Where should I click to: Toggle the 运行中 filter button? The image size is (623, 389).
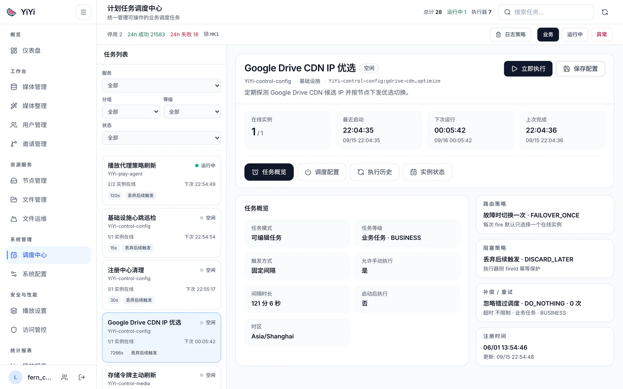[575, 34]
